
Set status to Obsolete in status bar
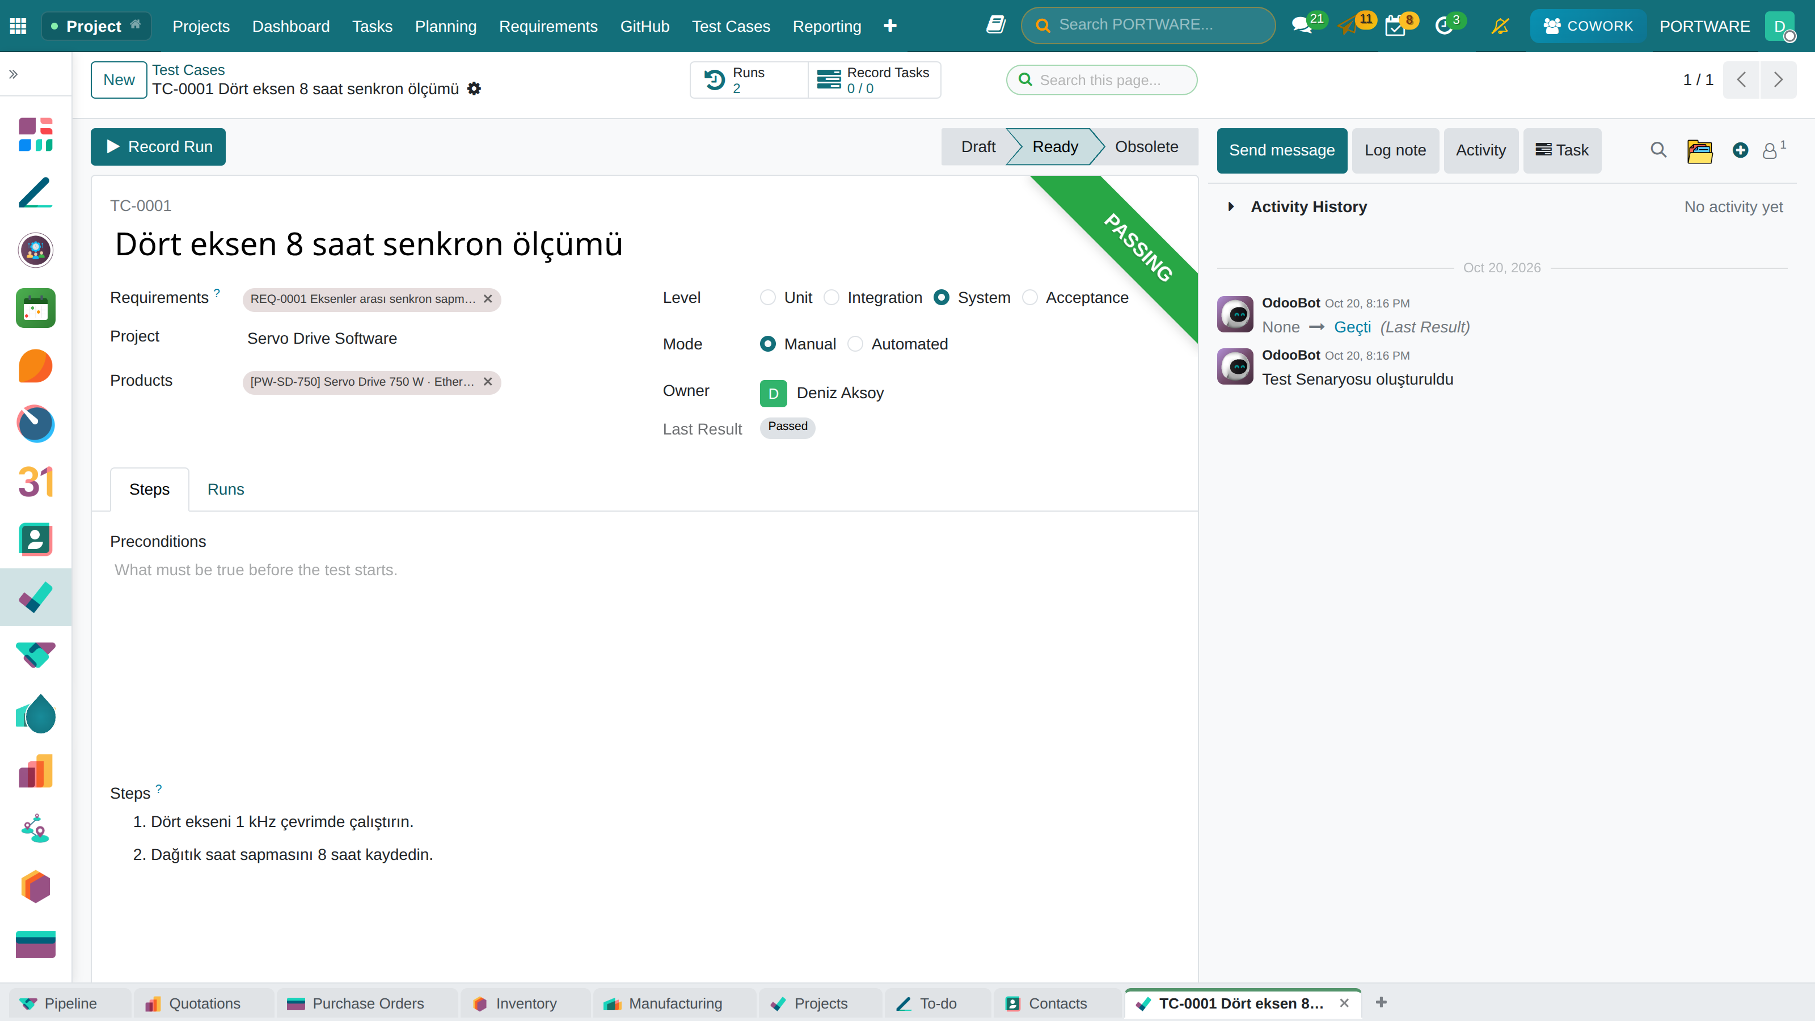(1146, 146)
